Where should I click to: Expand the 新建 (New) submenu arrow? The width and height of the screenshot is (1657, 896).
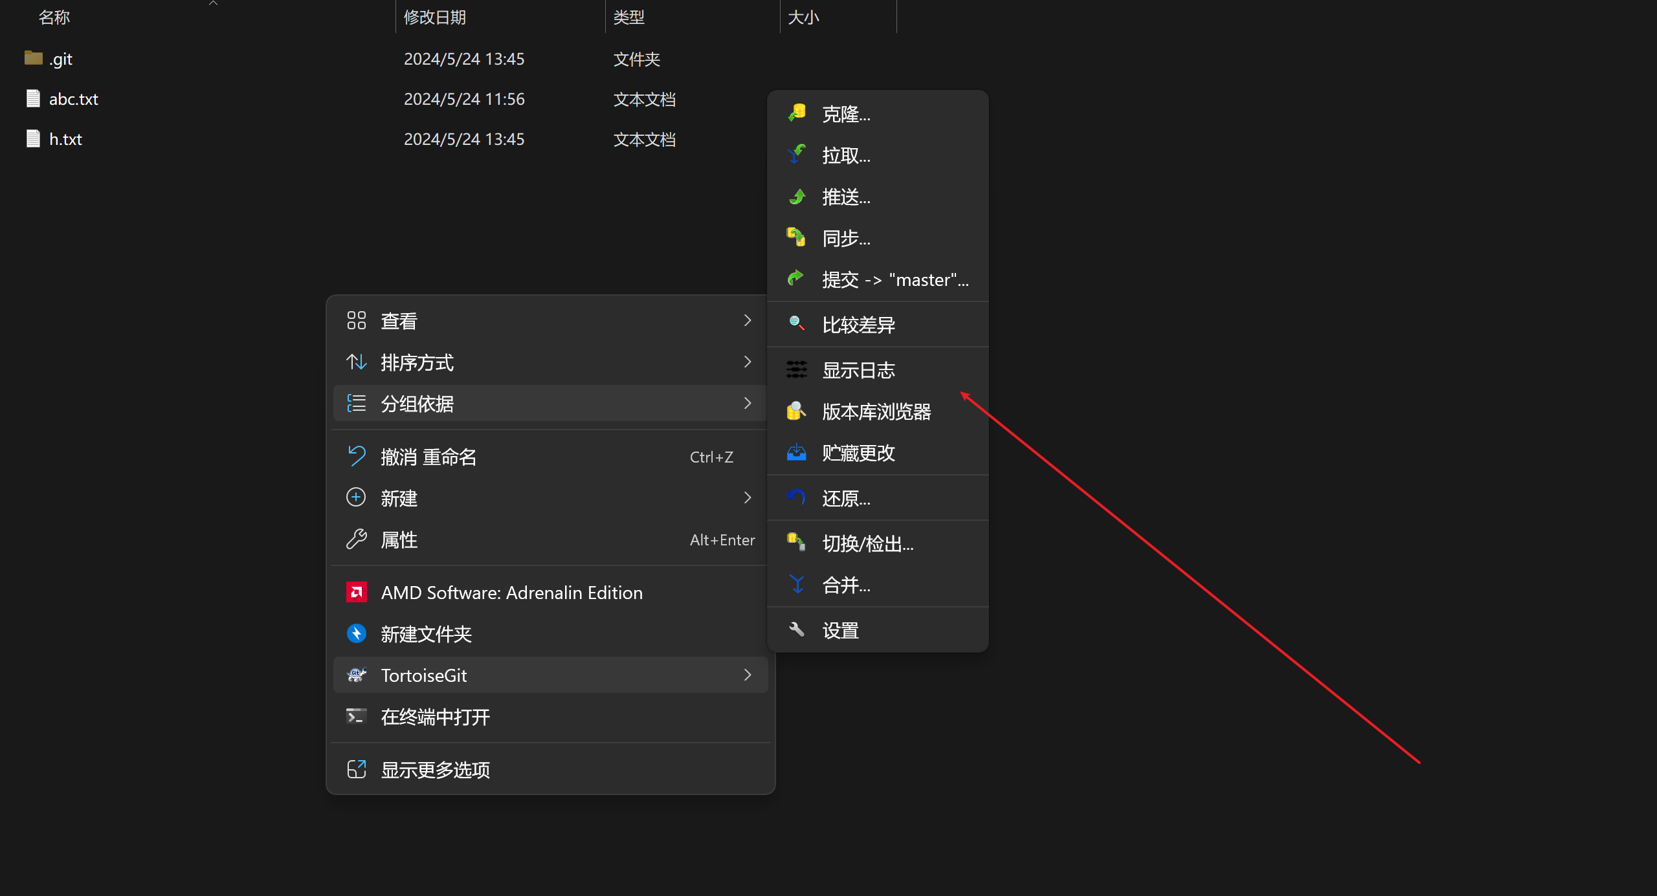click(748, 497)
